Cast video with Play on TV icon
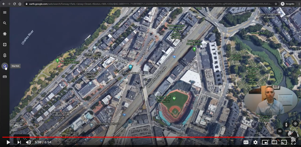 coord(284,142)
